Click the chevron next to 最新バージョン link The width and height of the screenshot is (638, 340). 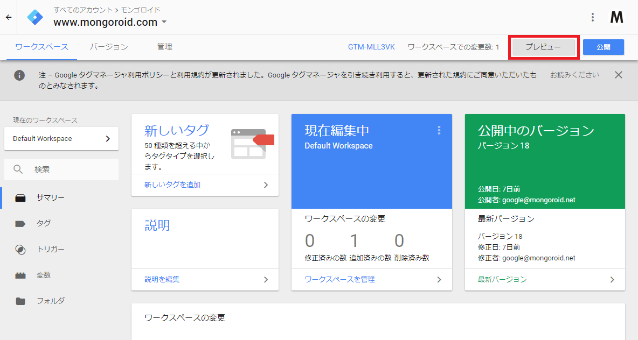612,279
